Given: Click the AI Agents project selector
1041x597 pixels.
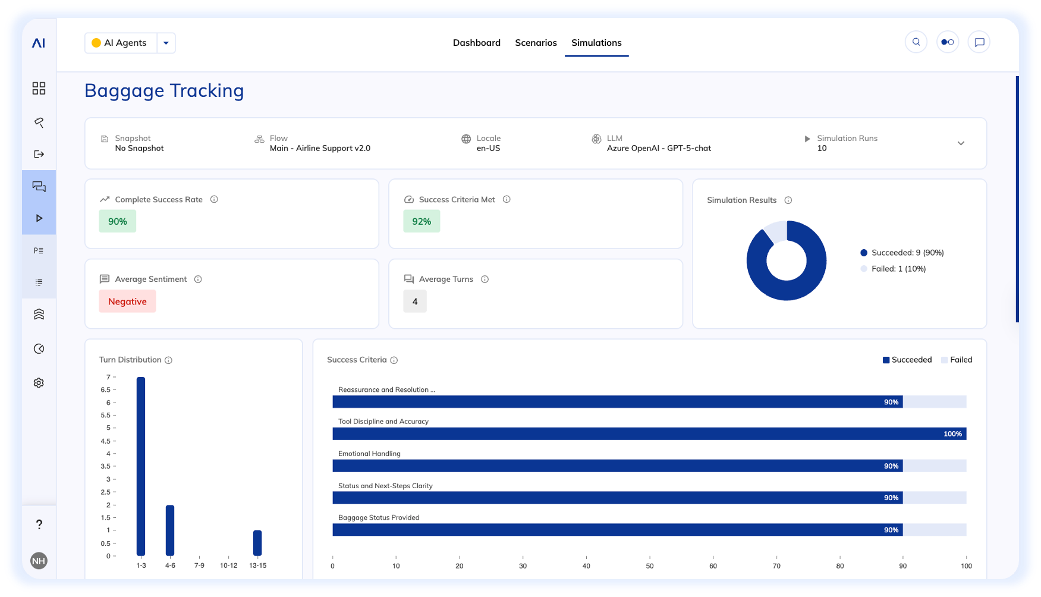Looking at the screenshot, I should pyautogui.click(x=121, y=43).
